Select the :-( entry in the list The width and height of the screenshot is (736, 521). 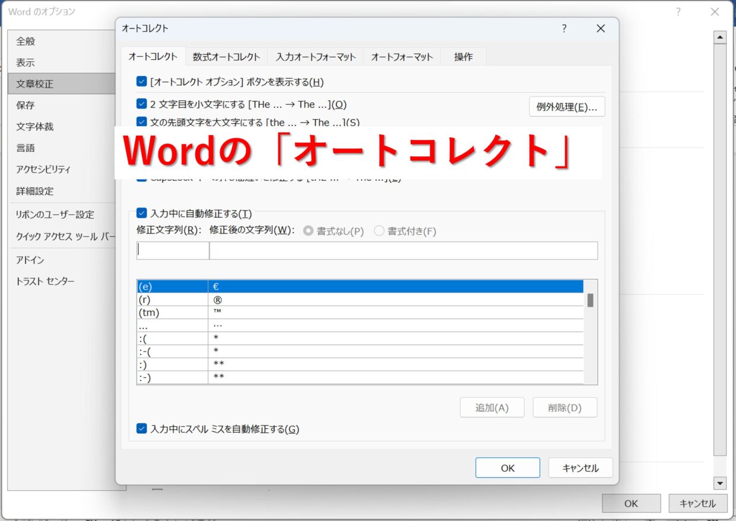click(x=172, y=351)
